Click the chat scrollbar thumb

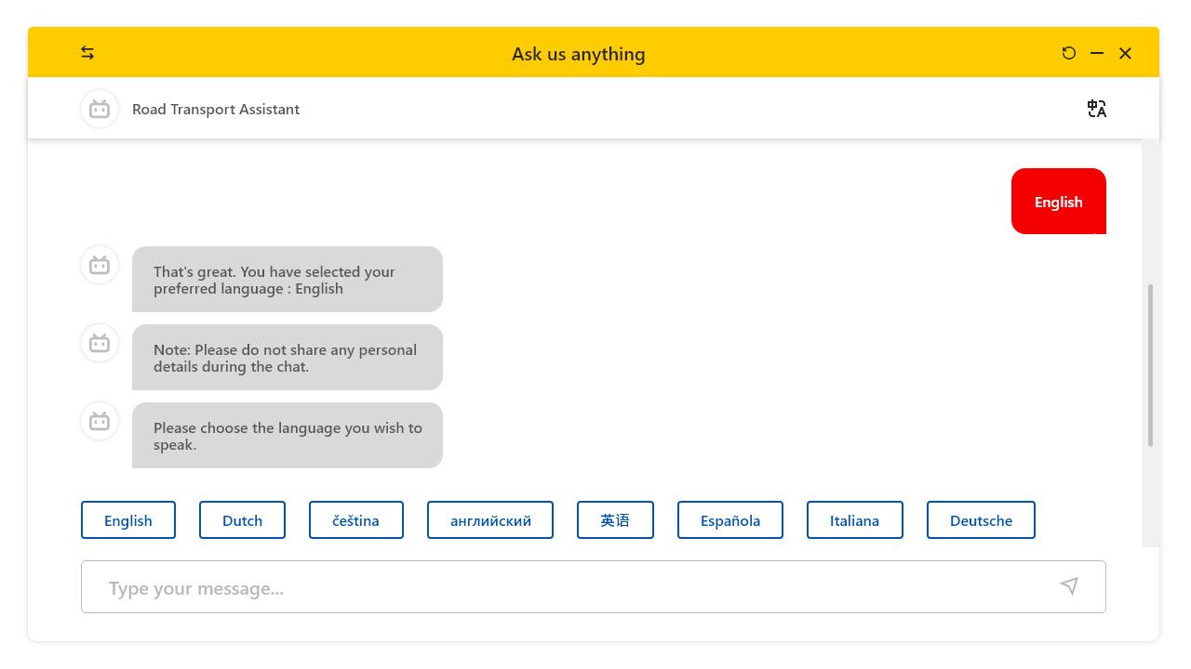pyautogui.click(x=1150, y=364)
